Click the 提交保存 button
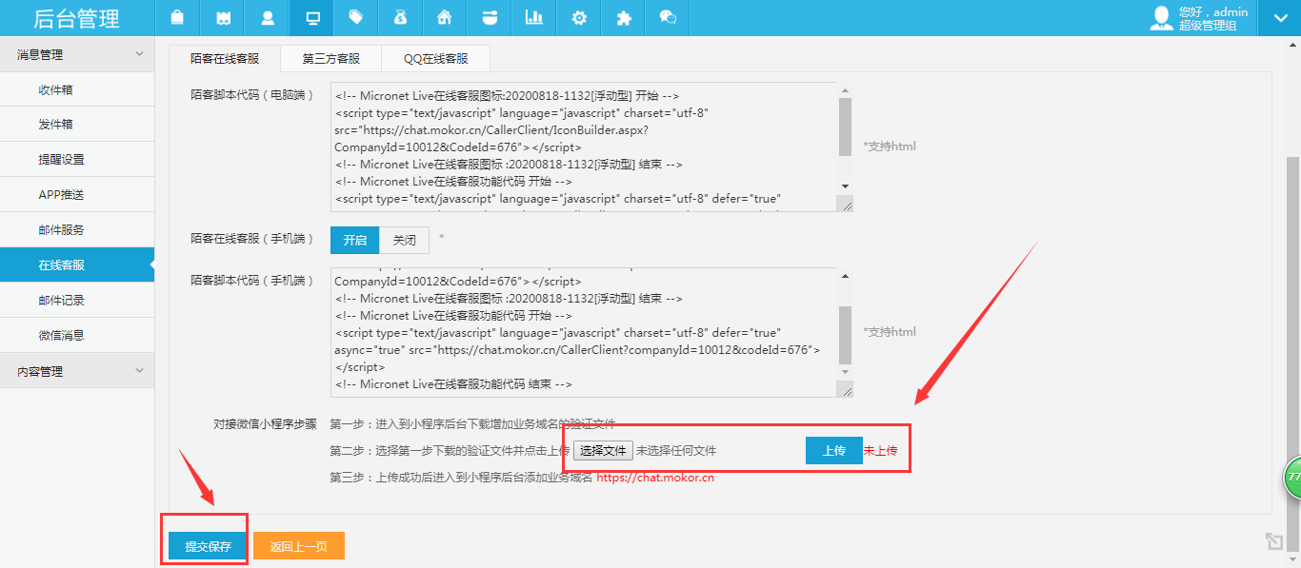The height and width of the screenshot is (568, 1301). 208,546
